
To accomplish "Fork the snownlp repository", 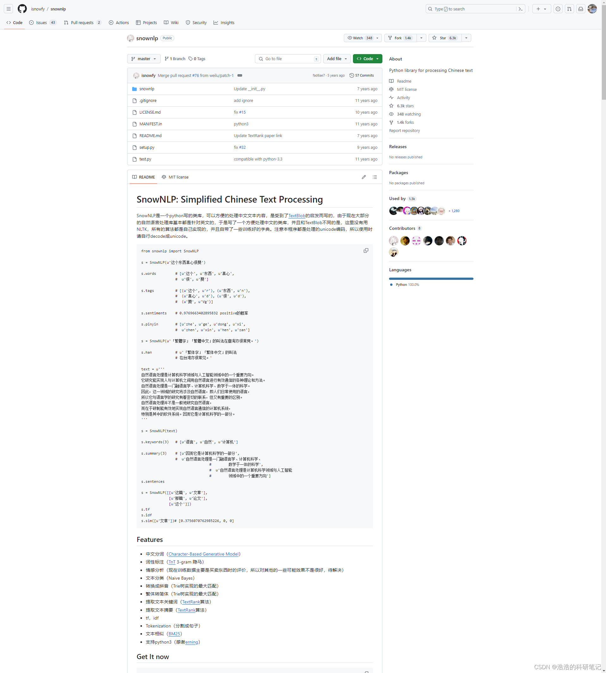I will pos(400,38).
